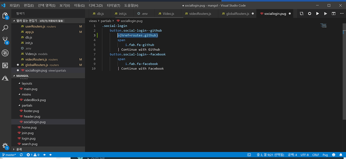The width and height of the screenshot is (346, 159).
Task: Click the VS Code logo in title bar
Action: (3, 5)
